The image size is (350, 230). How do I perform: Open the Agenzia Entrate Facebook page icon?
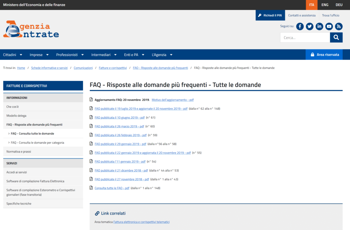[x=300, y=27]
